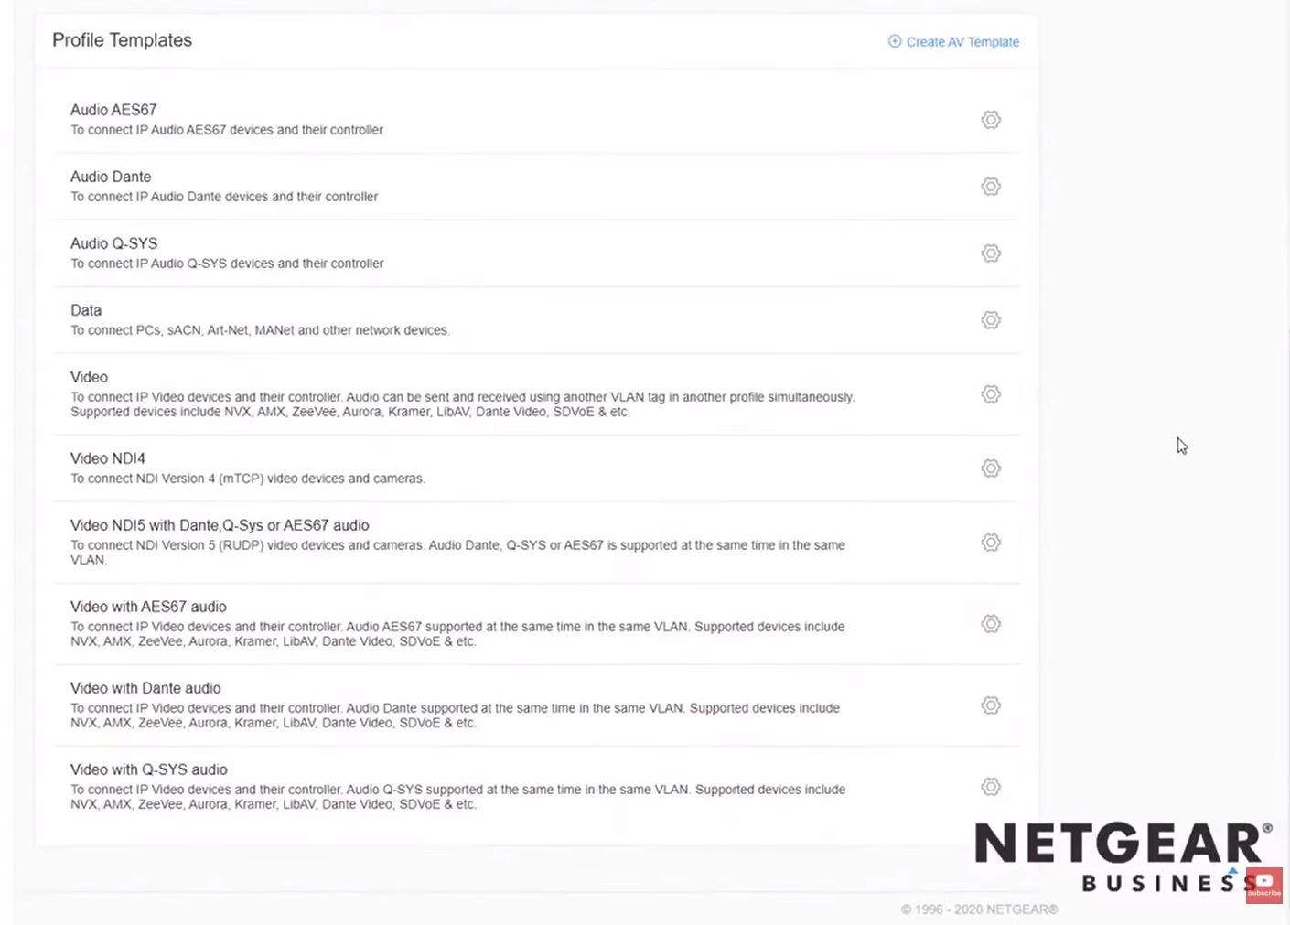
Task: Select the Data template title
Action: coord(86,310)
